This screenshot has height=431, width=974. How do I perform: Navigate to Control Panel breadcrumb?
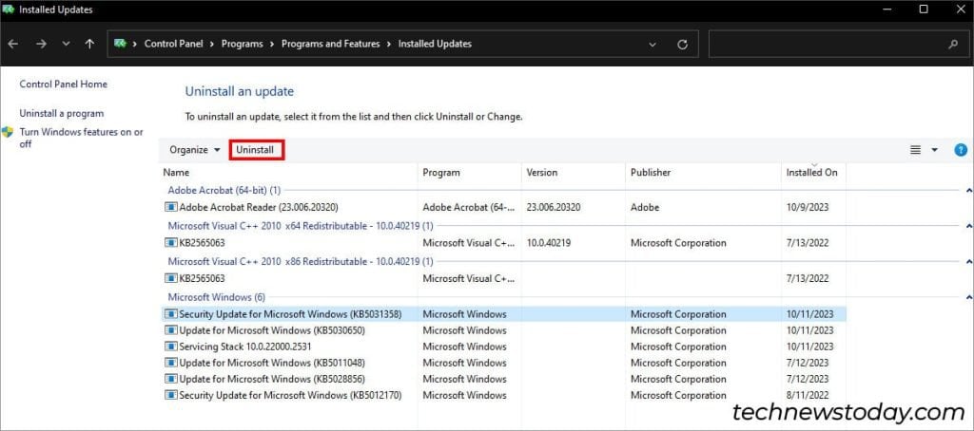[174, 44]
